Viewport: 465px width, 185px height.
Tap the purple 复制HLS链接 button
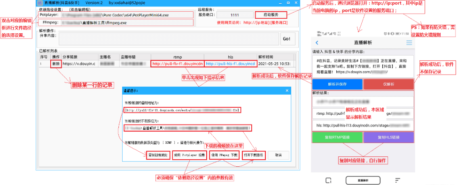(388, 137)
